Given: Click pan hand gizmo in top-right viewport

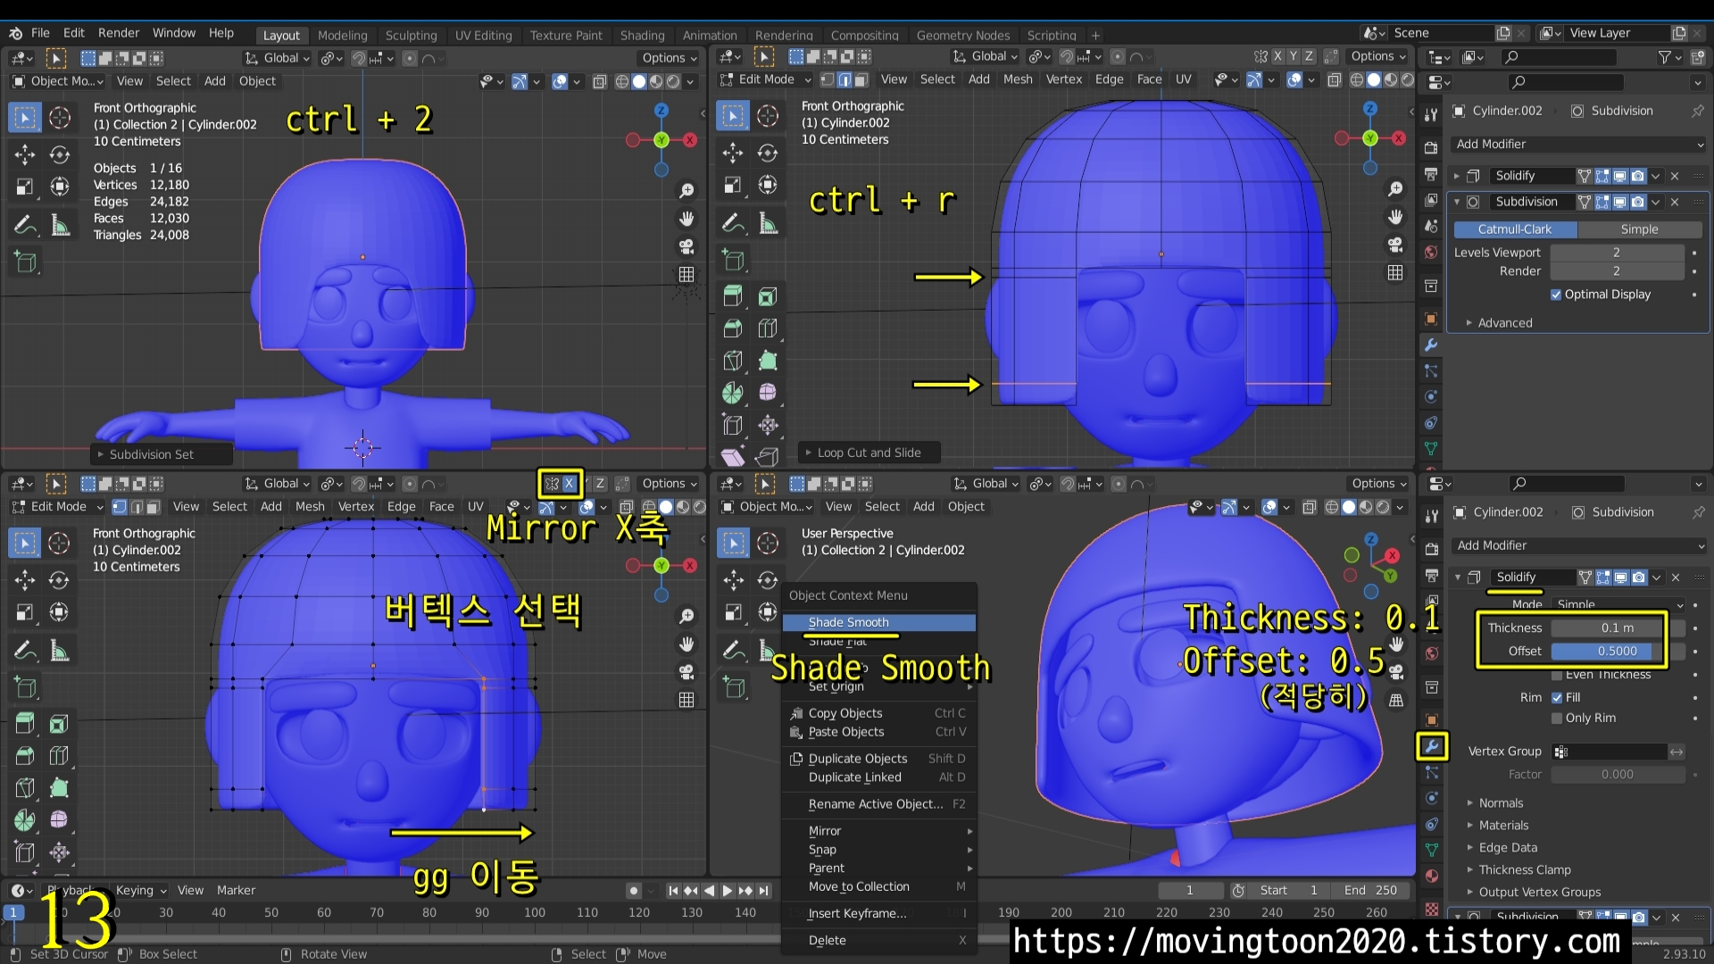Looking at the screenshot, I should pos(1395,217).
